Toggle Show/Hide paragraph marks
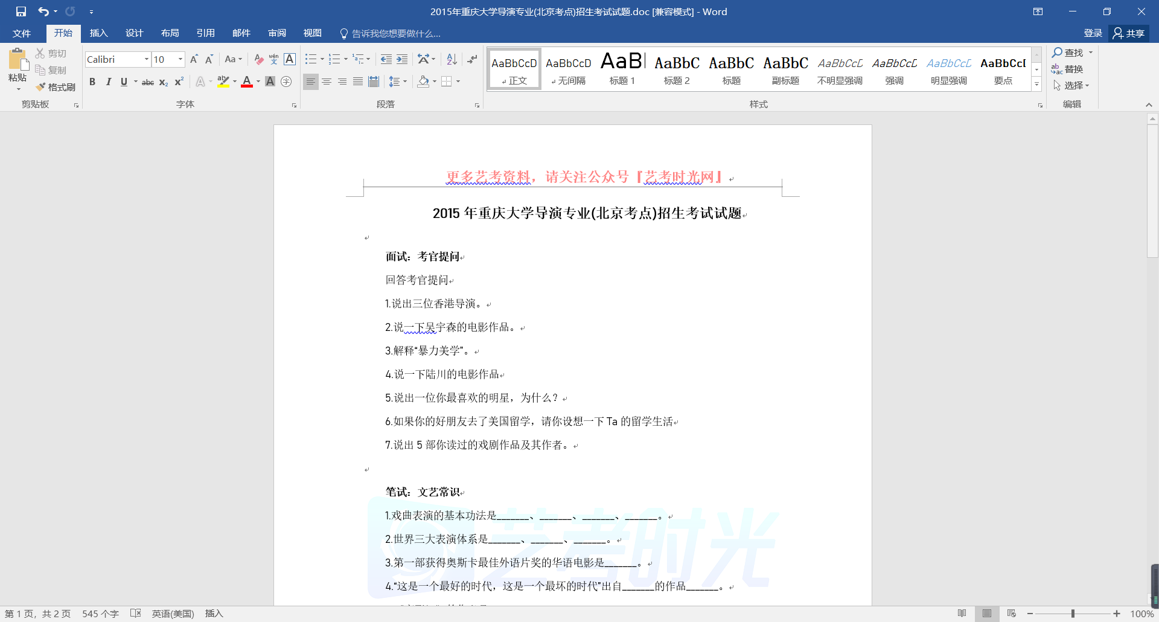Image resolution: width=1159 pixels, height=622 pixels. [x=472, y=59]
